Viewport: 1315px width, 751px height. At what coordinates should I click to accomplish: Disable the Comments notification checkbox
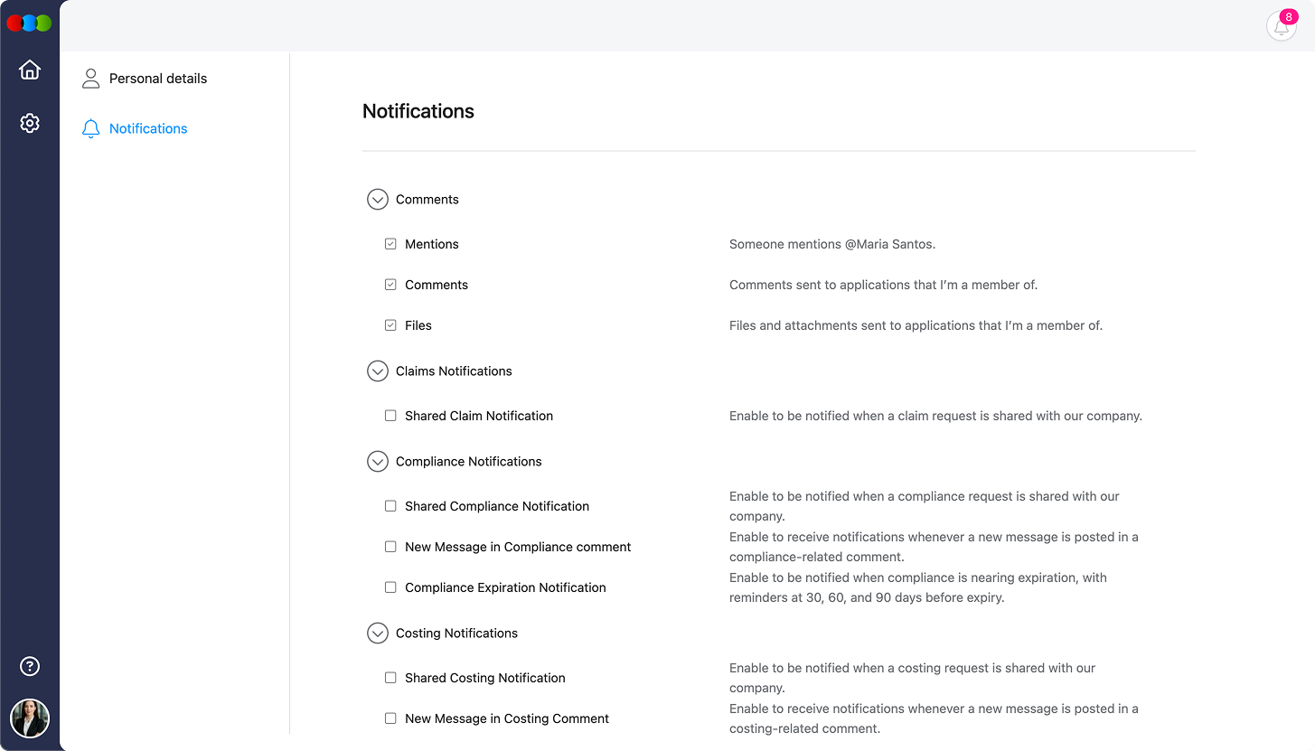(x=390, y=284)
